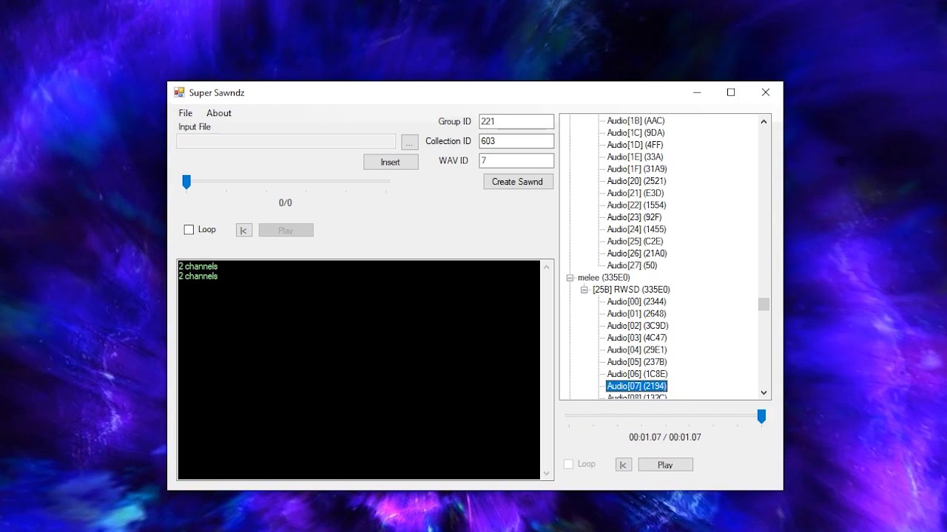
Task: Toggle the right Loop checkbox
Action: (x=568, y=464)
